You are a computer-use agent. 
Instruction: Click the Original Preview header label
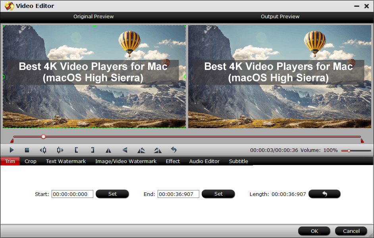pos(94,16)
